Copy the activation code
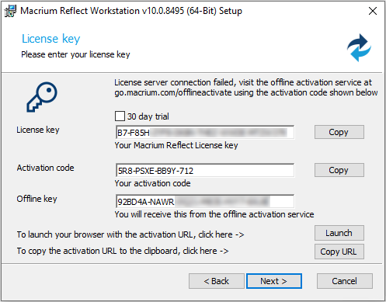386x302 pixels. click(x=339, y=170)
